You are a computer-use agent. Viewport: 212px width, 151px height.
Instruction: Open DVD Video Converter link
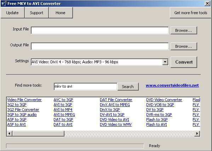pyautogui.click(x=164, y=100)
